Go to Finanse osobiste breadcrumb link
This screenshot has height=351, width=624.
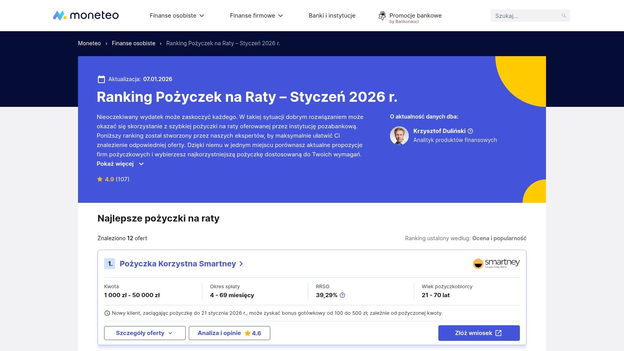point(133,43)
